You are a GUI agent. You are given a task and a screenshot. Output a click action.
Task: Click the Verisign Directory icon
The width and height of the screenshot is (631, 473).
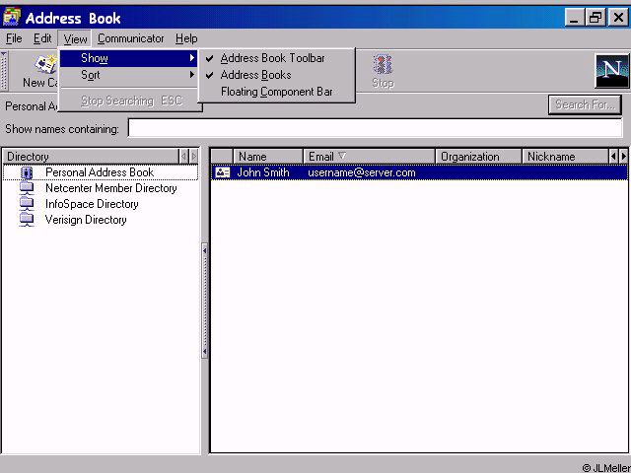click(27, 220)
